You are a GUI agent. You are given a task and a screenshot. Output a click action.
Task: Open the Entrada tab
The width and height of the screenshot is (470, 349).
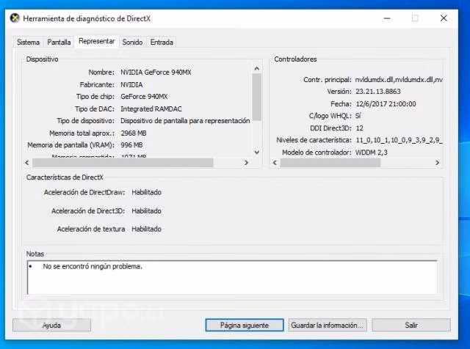click(x=162, y=43)
